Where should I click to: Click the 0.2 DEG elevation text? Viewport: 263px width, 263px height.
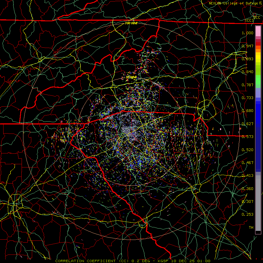[x=141, y=261]
